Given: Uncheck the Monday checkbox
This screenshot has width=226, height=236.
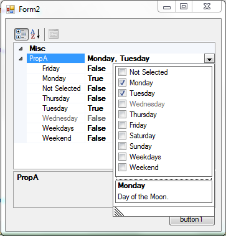Looking at the screenshot, I should [122, 83].
